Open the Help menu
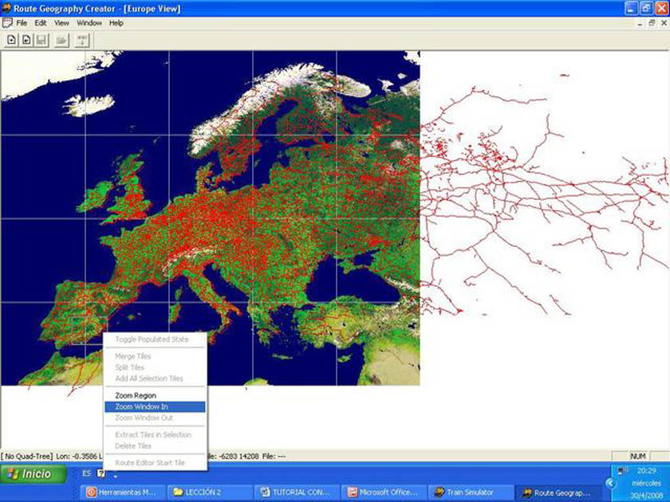The image size is (670, 502). tap(116, 23)
